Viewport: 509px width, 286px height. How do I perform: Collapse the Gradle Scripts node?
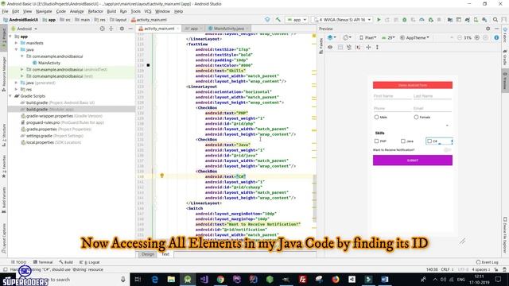pos(10,96)
